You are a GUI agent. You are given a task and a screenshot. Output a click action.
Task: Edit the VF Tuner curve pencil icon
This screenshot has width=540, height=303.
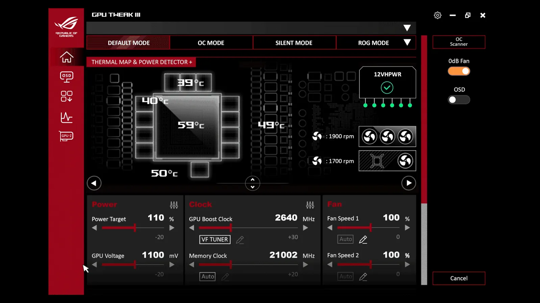tap(240, 240)
